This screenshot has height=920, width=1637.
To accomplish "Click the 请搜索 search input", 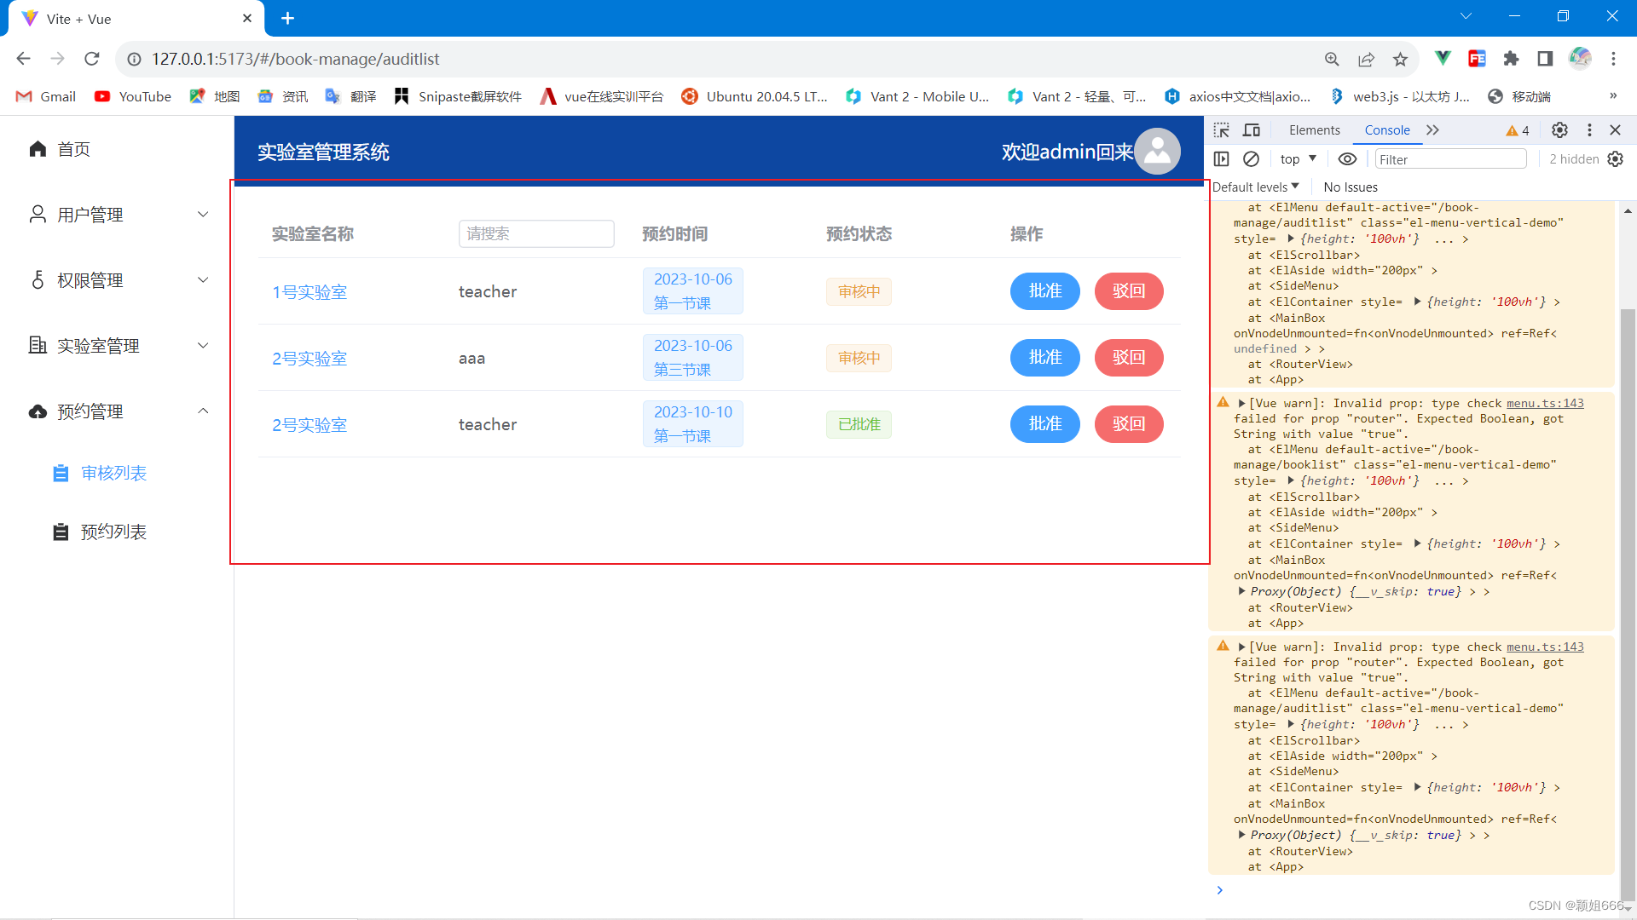I will (x=536, y=233).
